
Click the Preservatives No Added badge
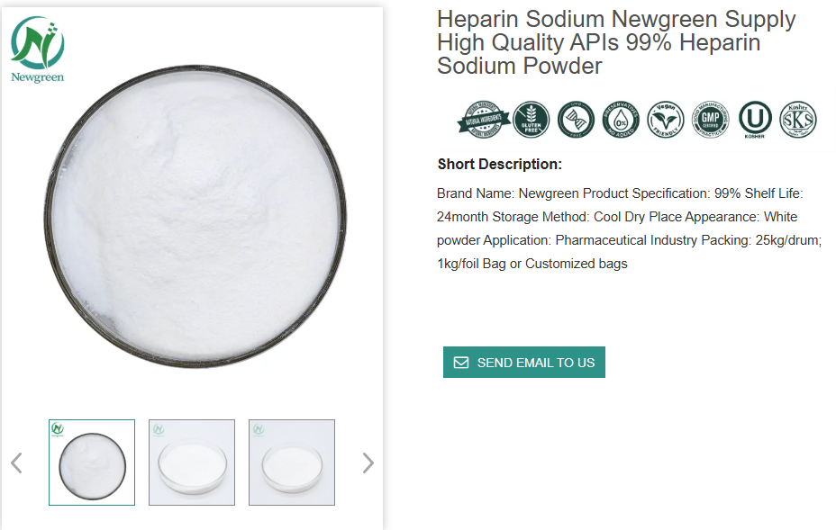coord(621,120)
